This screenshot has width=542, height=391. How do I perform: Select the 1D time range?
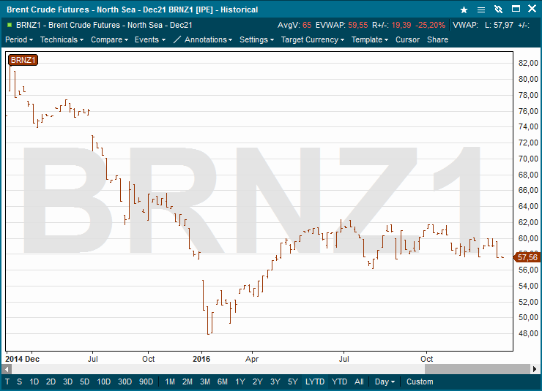click(34, 381)
